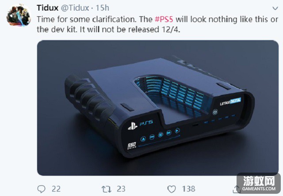Click the PlayStation logo in the image
The image size is (283, 196).
point(133,126)
